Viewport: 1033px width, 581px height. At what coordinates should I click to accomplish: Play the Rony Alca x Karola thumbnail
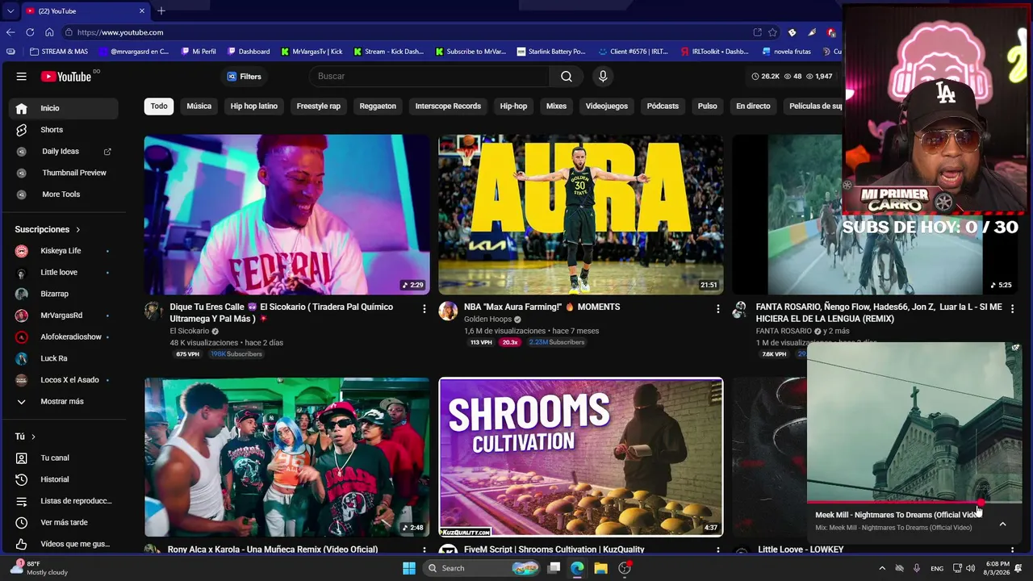(286, 458)
